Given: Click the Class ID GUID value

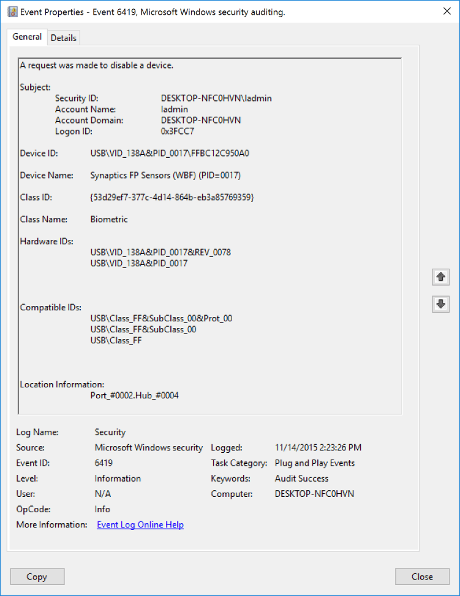Looking at the screenshot, I should (x=172, y=197).
